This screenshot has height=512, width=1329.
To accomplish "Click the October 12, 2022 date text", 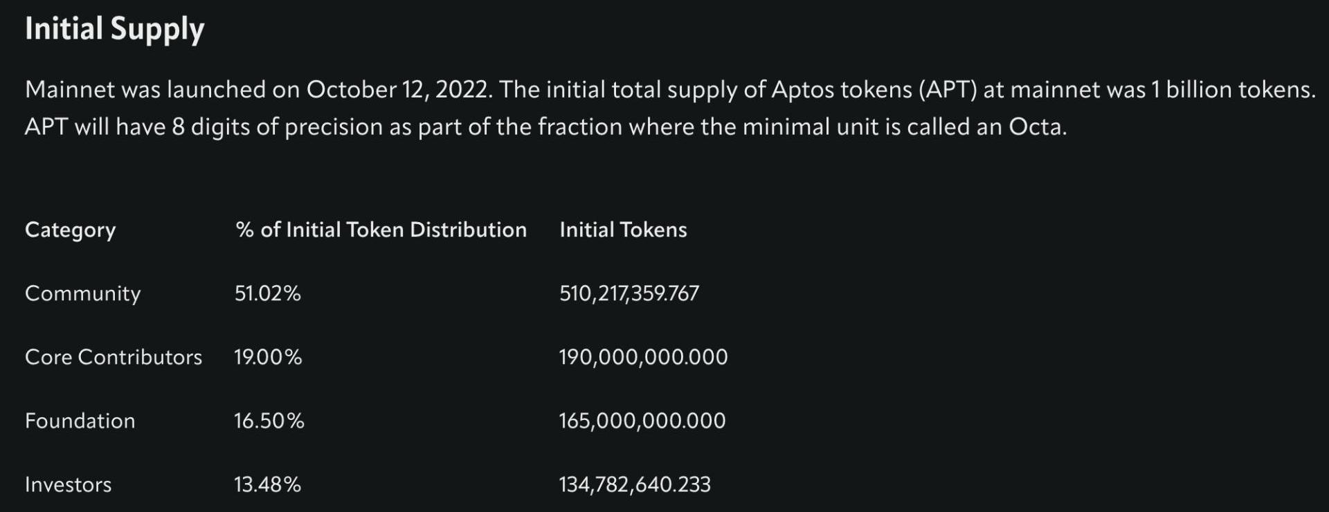I will pyautogui.click(x=398, y=90).
